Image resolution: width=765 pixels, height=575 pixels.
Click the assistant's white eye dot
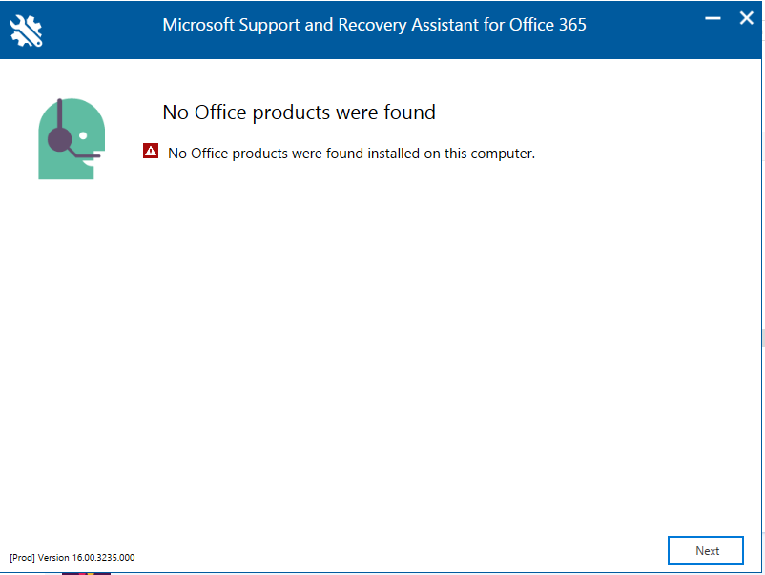coord(83,135)
